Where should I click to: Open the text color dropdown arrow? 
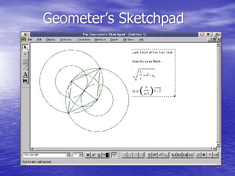pos(104,155)
